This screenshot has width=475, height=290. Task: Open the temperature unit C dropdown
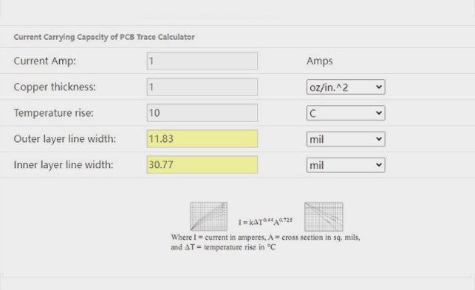coord(346,113)
